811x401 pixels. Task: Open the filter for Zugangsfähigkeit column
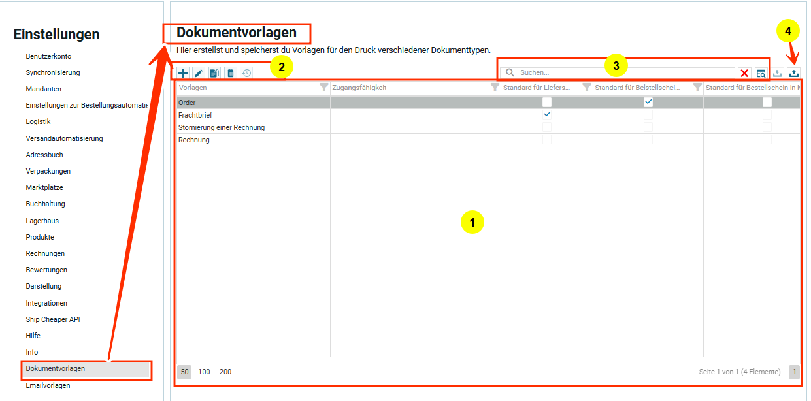tap(495, 88)
